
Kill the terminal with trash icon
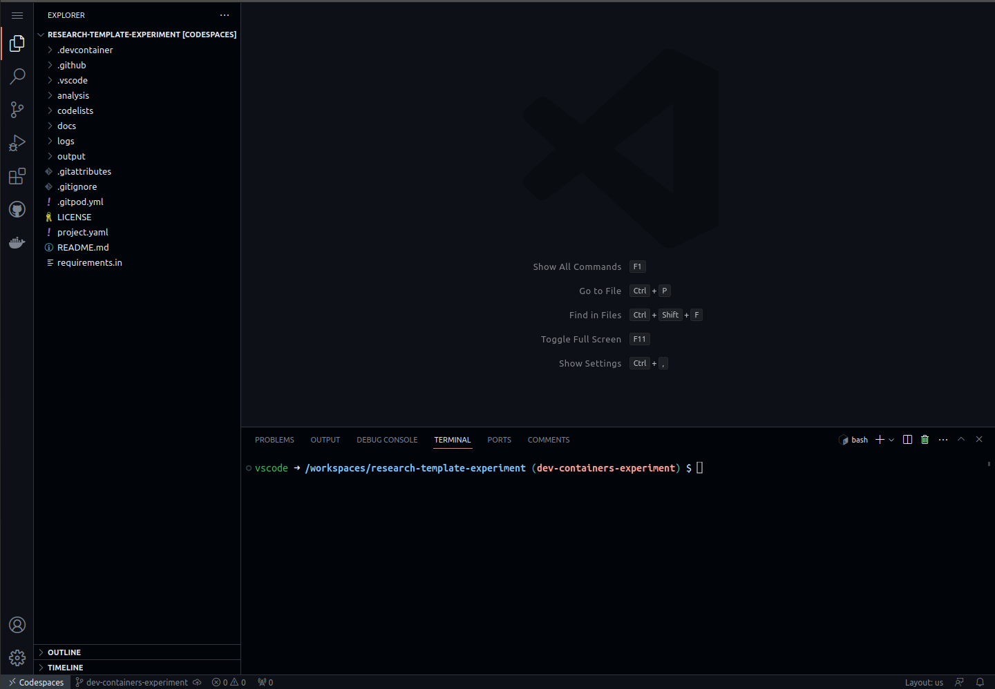[x=925, y=440]
